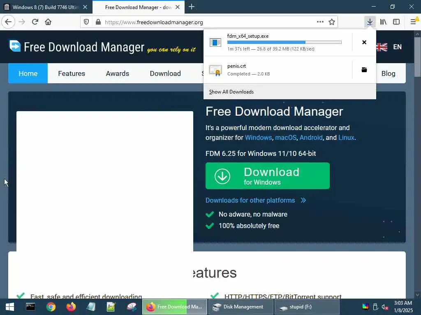Reload the current page
421x315 pixels.
point(35,22)
